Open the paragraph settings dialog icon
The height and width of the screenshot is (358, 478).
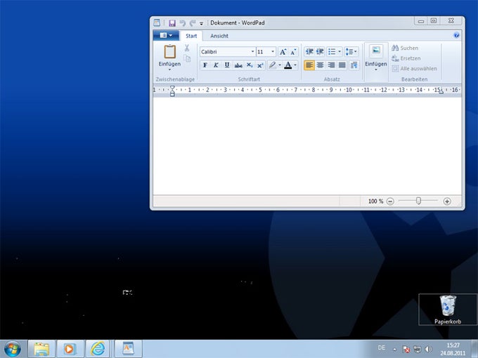click(354, 65)
